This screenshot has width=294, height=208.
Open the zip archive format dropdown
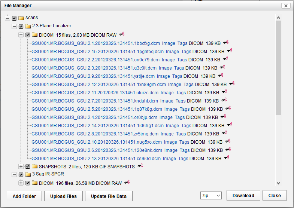pos(211,196)
